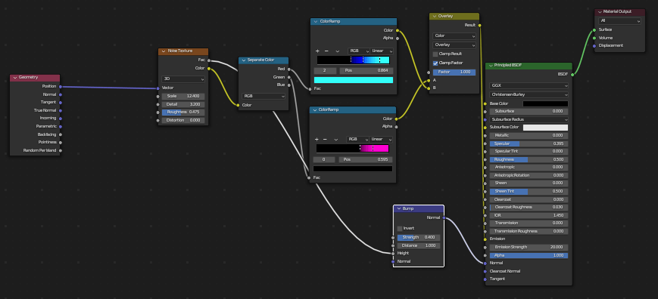Click the cyan stop color swatch on blue ColorRamp
The height and width of the screenshot is (299, 658).
pyautogui.click(x=354, y=80)
